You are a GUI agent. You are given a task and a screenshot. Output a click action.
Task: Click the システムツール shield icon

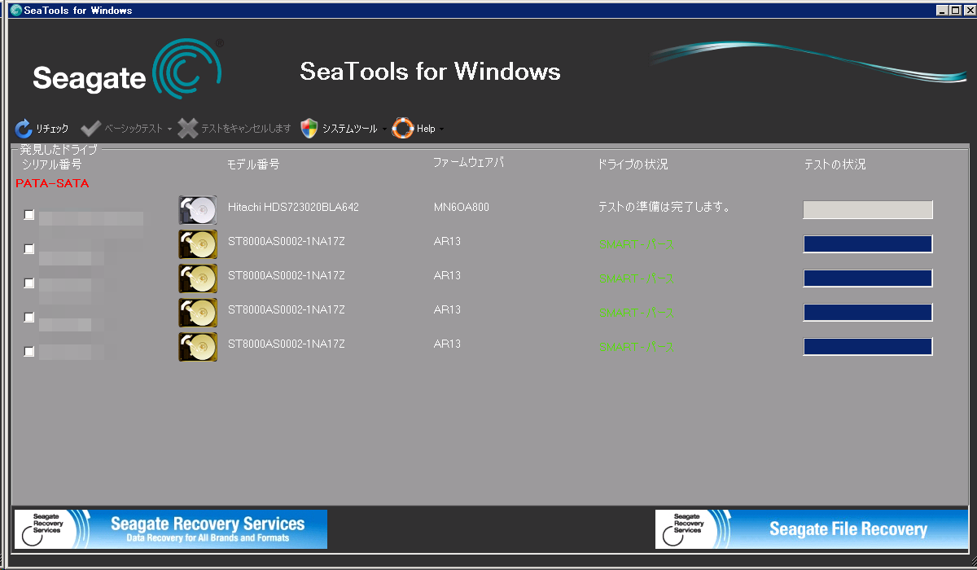click(309, 128)
